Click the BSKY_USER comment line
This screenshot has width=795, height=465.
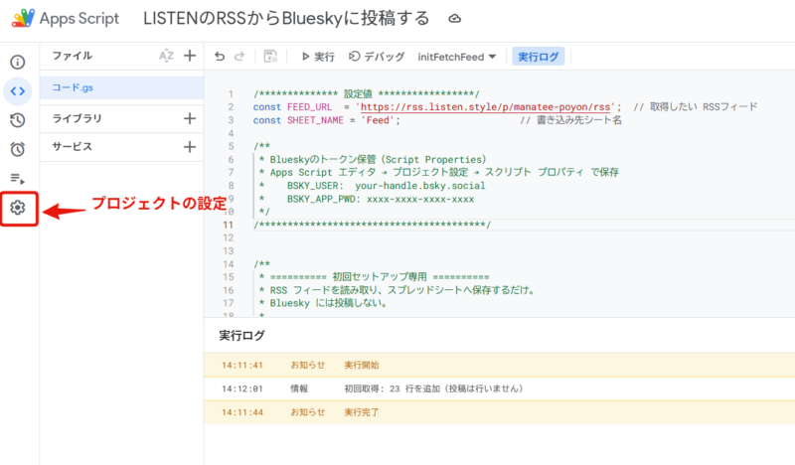372,186
